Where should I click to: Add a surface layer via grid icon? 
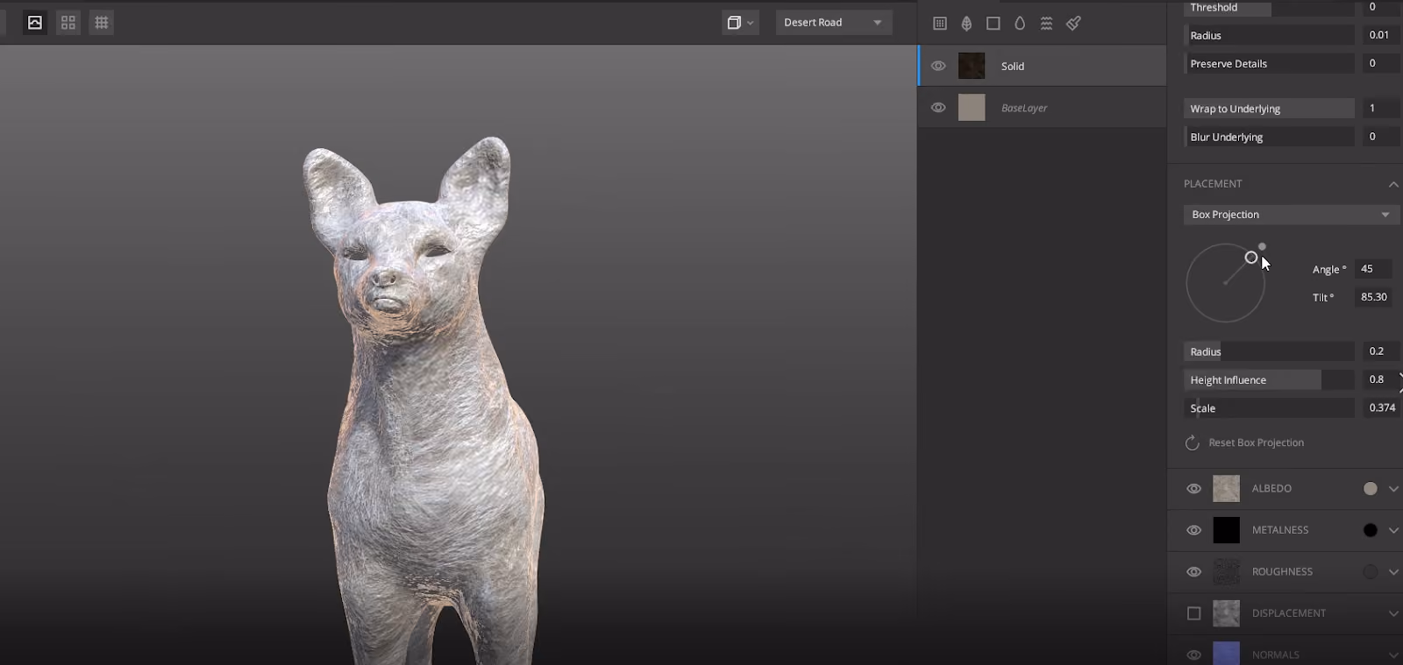pyautogui.click(x=940, y=24)
